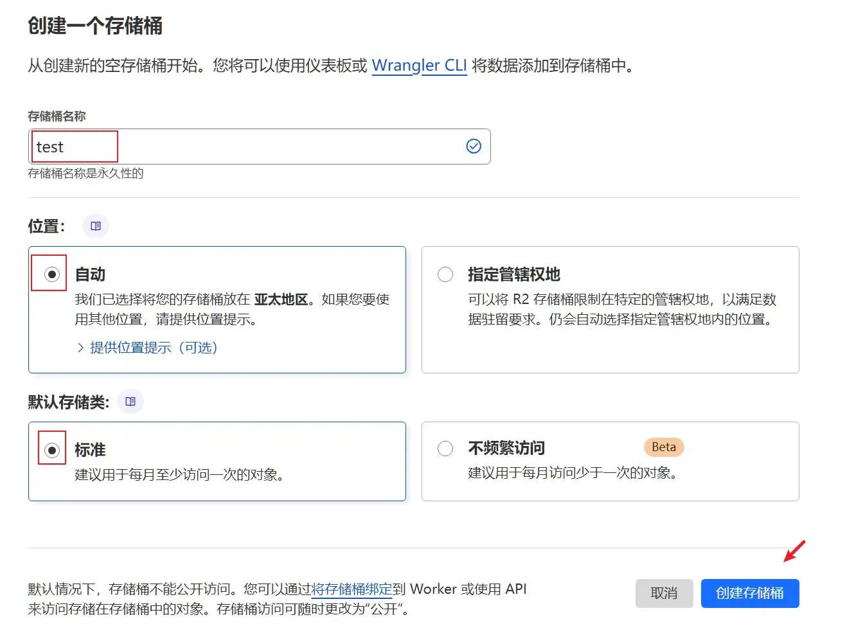
Task: Open the Wrangler CLI link
Action: click(419, 65)
